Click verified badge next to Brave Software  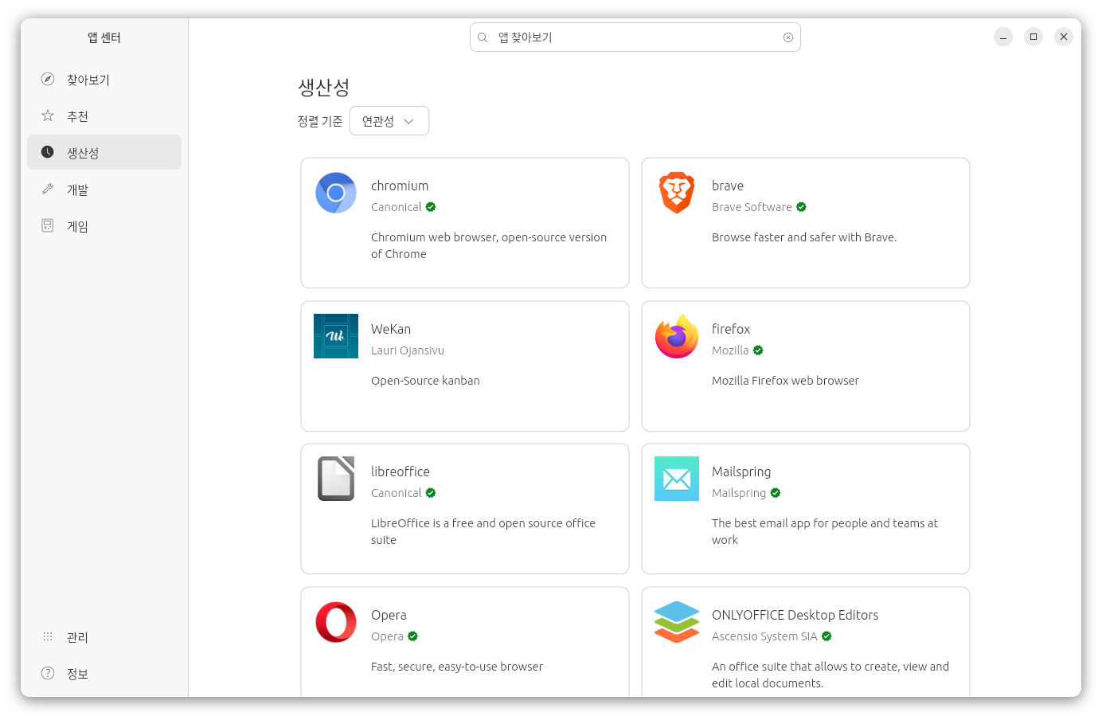click(x=801, y=207)
